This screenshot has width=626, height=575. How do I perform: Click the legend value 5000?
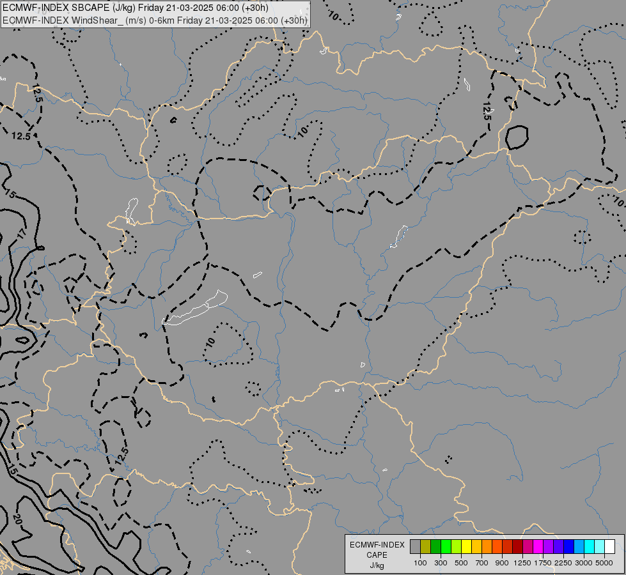604,563
